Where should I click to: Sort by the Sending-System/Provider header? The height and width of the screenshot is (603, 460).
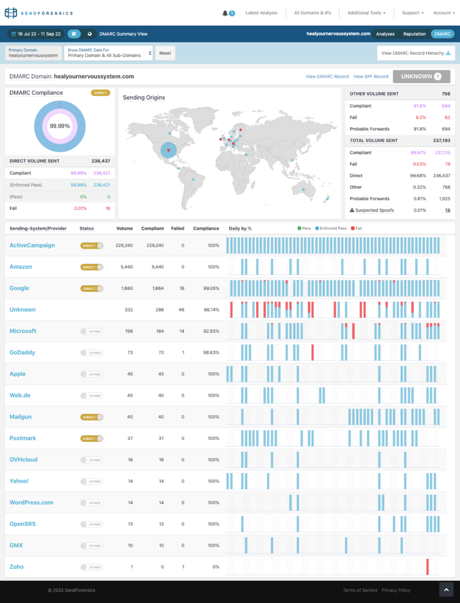(x=38, y=228)
